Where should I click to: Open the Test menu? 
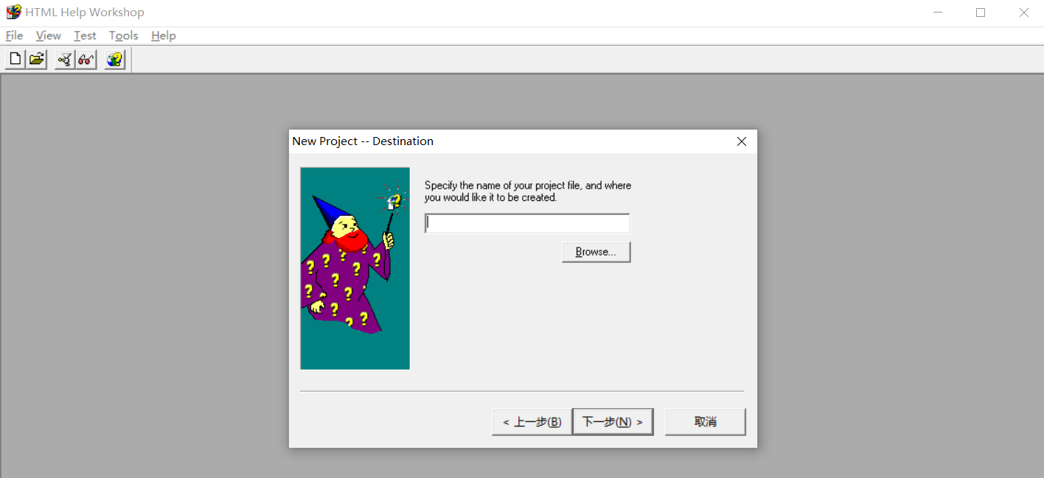(x=84, y=35)
